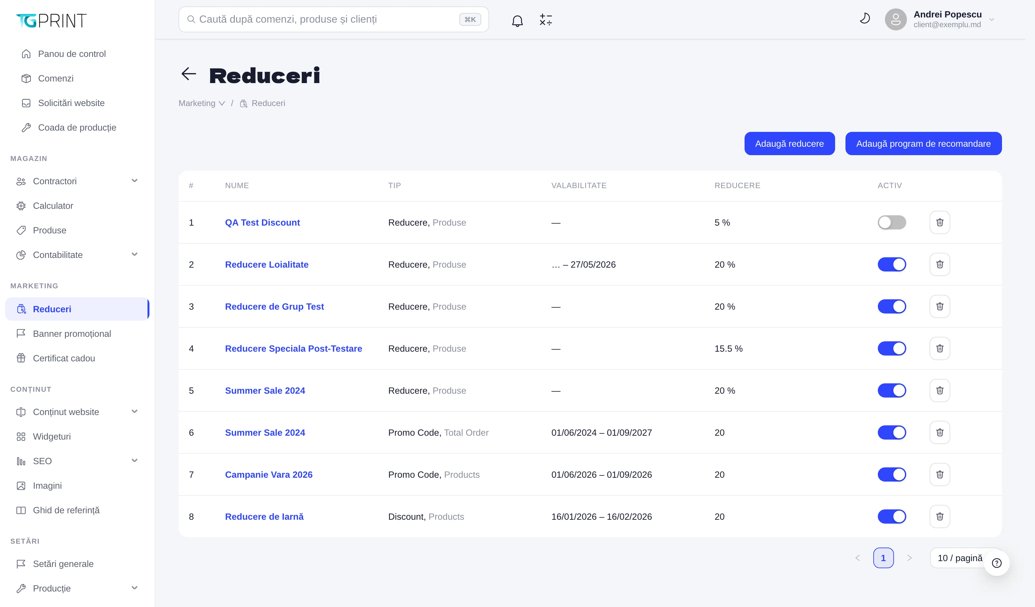This screenshot has width=1035, height=607.
Task: Switch off Reducere de Iarnă discount
Action: click(x=892, y=517)
